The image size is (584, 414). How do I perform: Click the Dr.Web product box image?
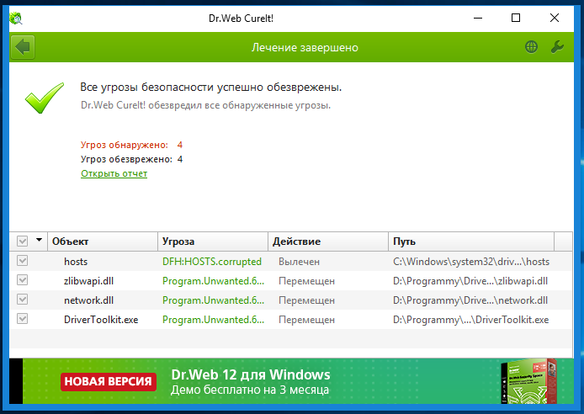[x=528, y=381]
